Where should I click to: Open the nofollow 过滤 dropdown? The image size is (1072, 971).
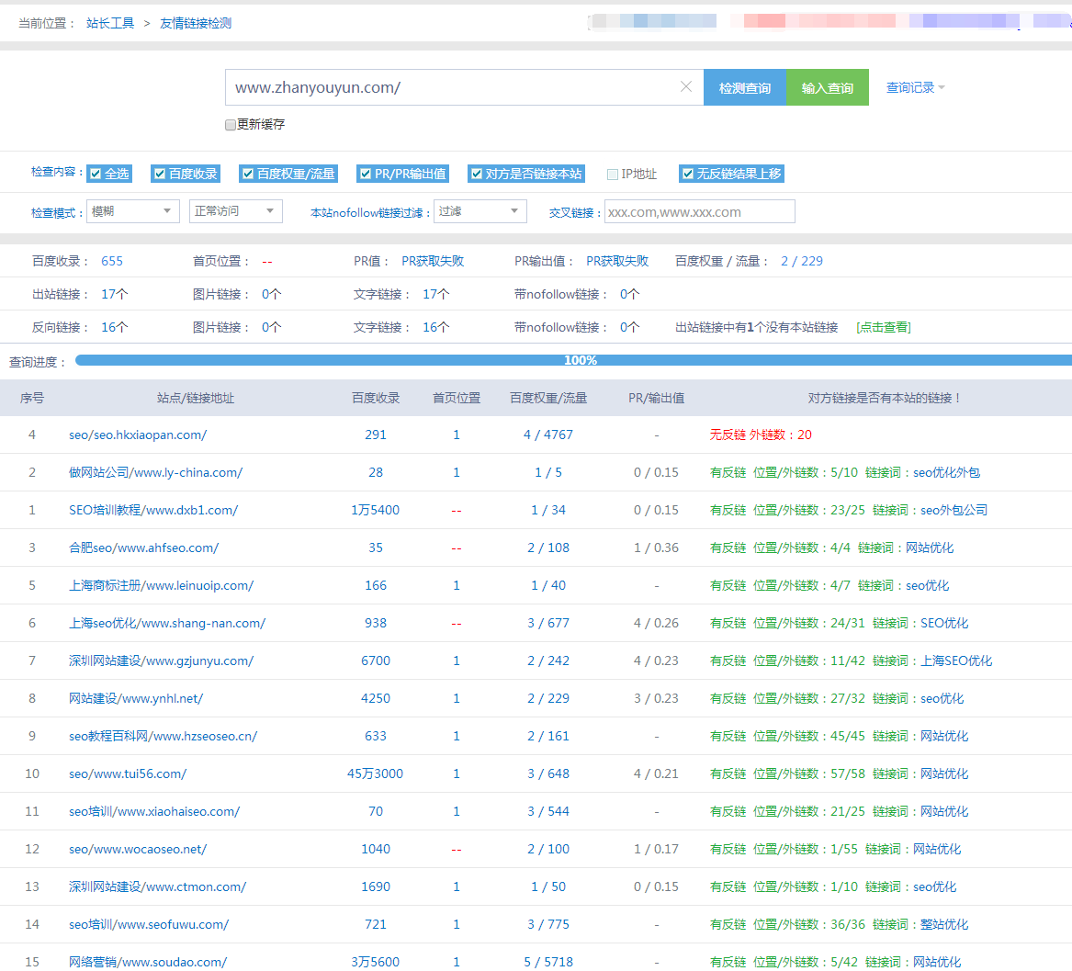[480, 211]
